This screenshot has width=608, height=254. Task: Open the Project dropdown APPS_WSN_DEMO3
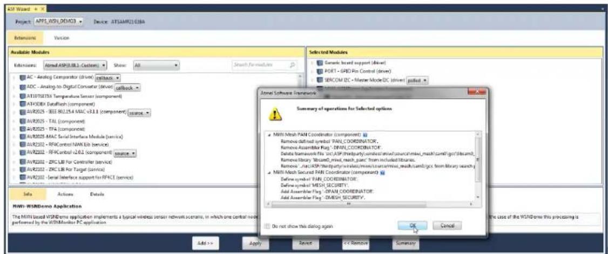(59, 20)
